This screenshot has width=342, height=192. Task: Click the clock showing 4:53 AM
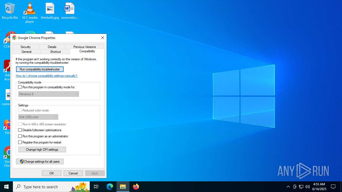pos(319,187)
